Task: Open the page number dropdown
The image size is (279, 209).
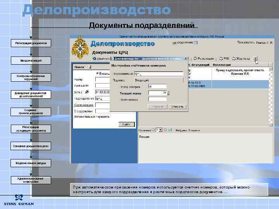Action: [x=159, y=130]
